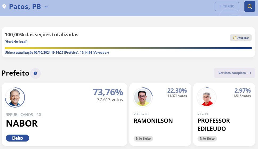Select the NABOR candidate name
This screenshot has width=258, height=149.
click(22, 123)
